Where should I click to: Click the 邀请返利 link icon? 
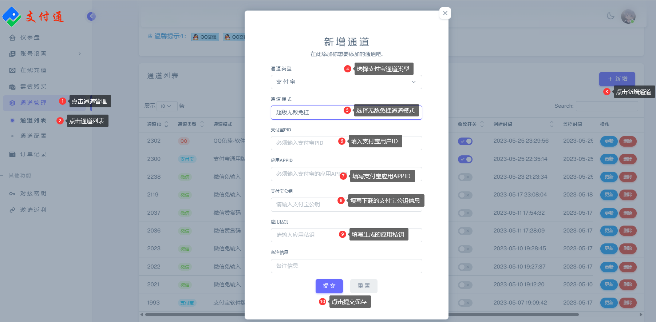[12, 210]
